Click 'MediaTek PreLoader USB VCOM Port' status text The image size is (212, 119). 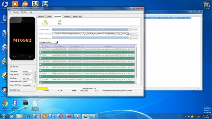tap(118, 91)
